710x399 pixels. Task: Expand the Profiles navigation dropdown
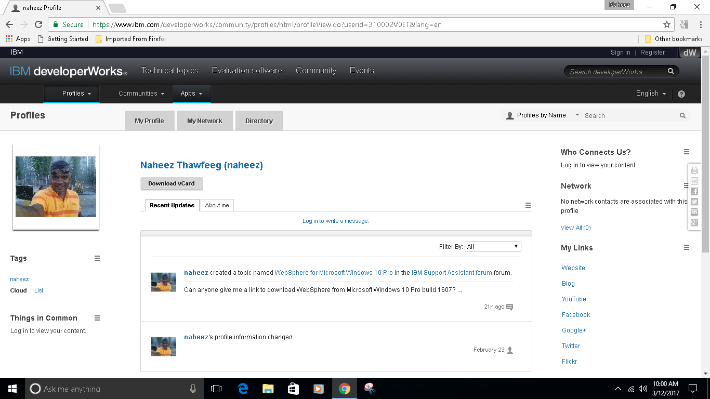pos(76,94)
